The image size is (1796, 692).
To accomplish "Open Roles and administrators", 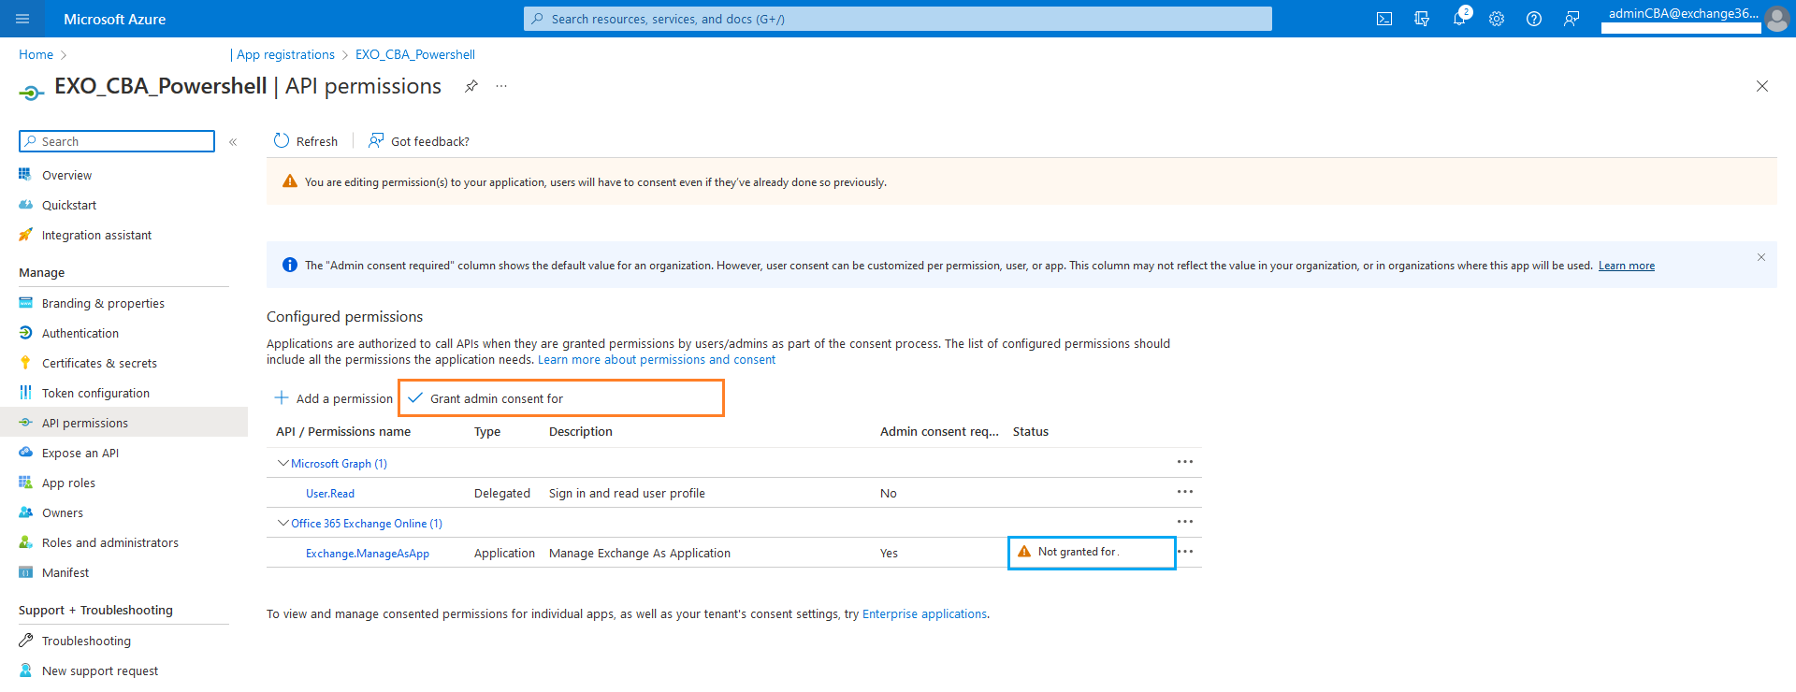I will [110, 542].
